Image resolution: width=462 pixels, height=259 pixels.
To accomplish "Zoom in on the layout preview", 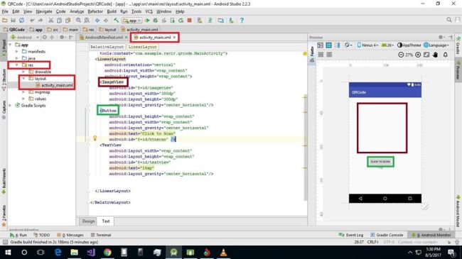I will [418, 55].
